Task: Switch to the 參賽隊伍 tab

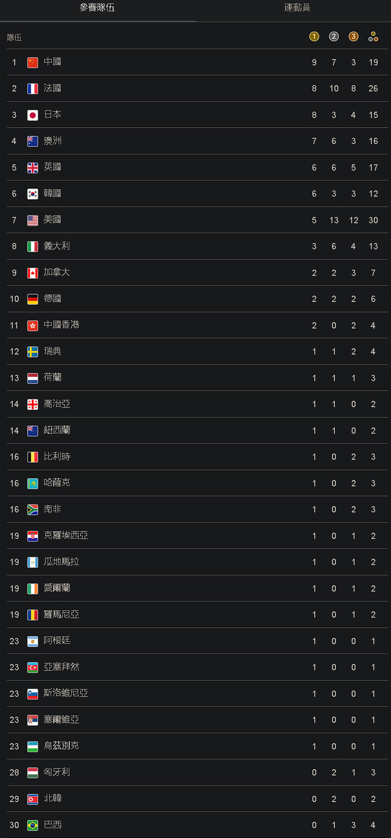Action: click(x=97, y=8)
